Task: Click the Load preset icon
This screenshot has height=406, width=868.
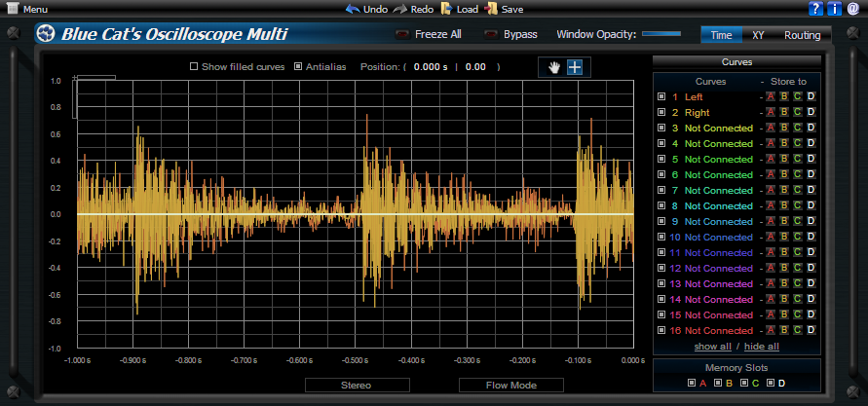Action: tap(446, 9)
